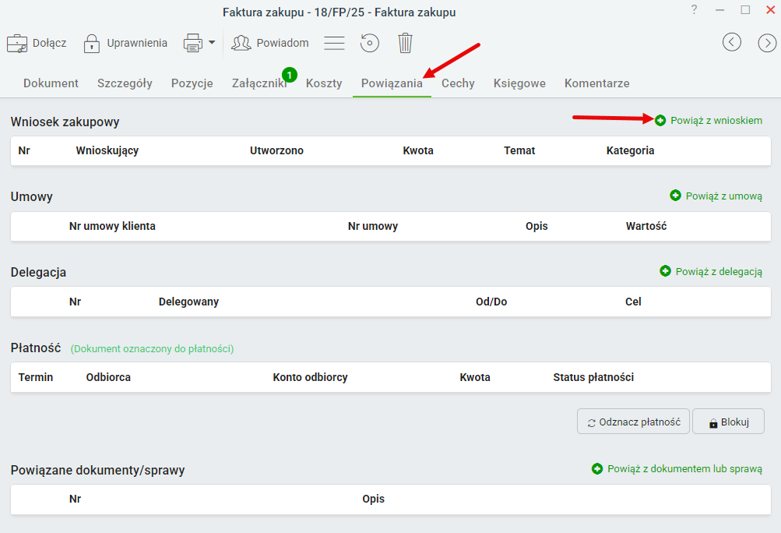
Task: Click the Powiadom people icon
Action: [241, 44]
